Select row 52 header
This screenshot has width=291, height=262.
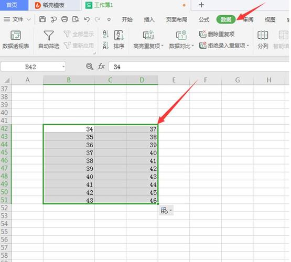click(x=6, y=208)
